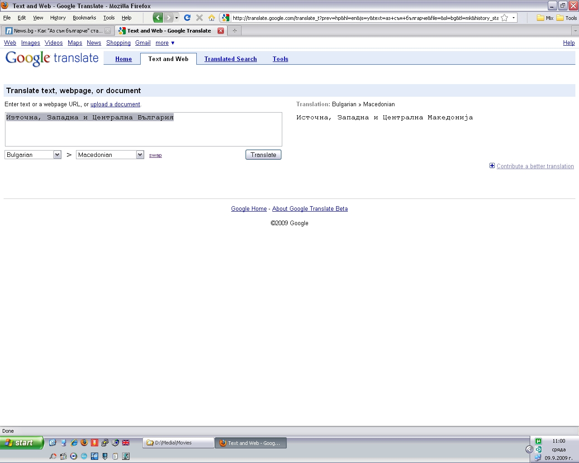Click the upload a document link
This screenshot has height=463, width=579.
pyautogui.click(x=115, y=104)
